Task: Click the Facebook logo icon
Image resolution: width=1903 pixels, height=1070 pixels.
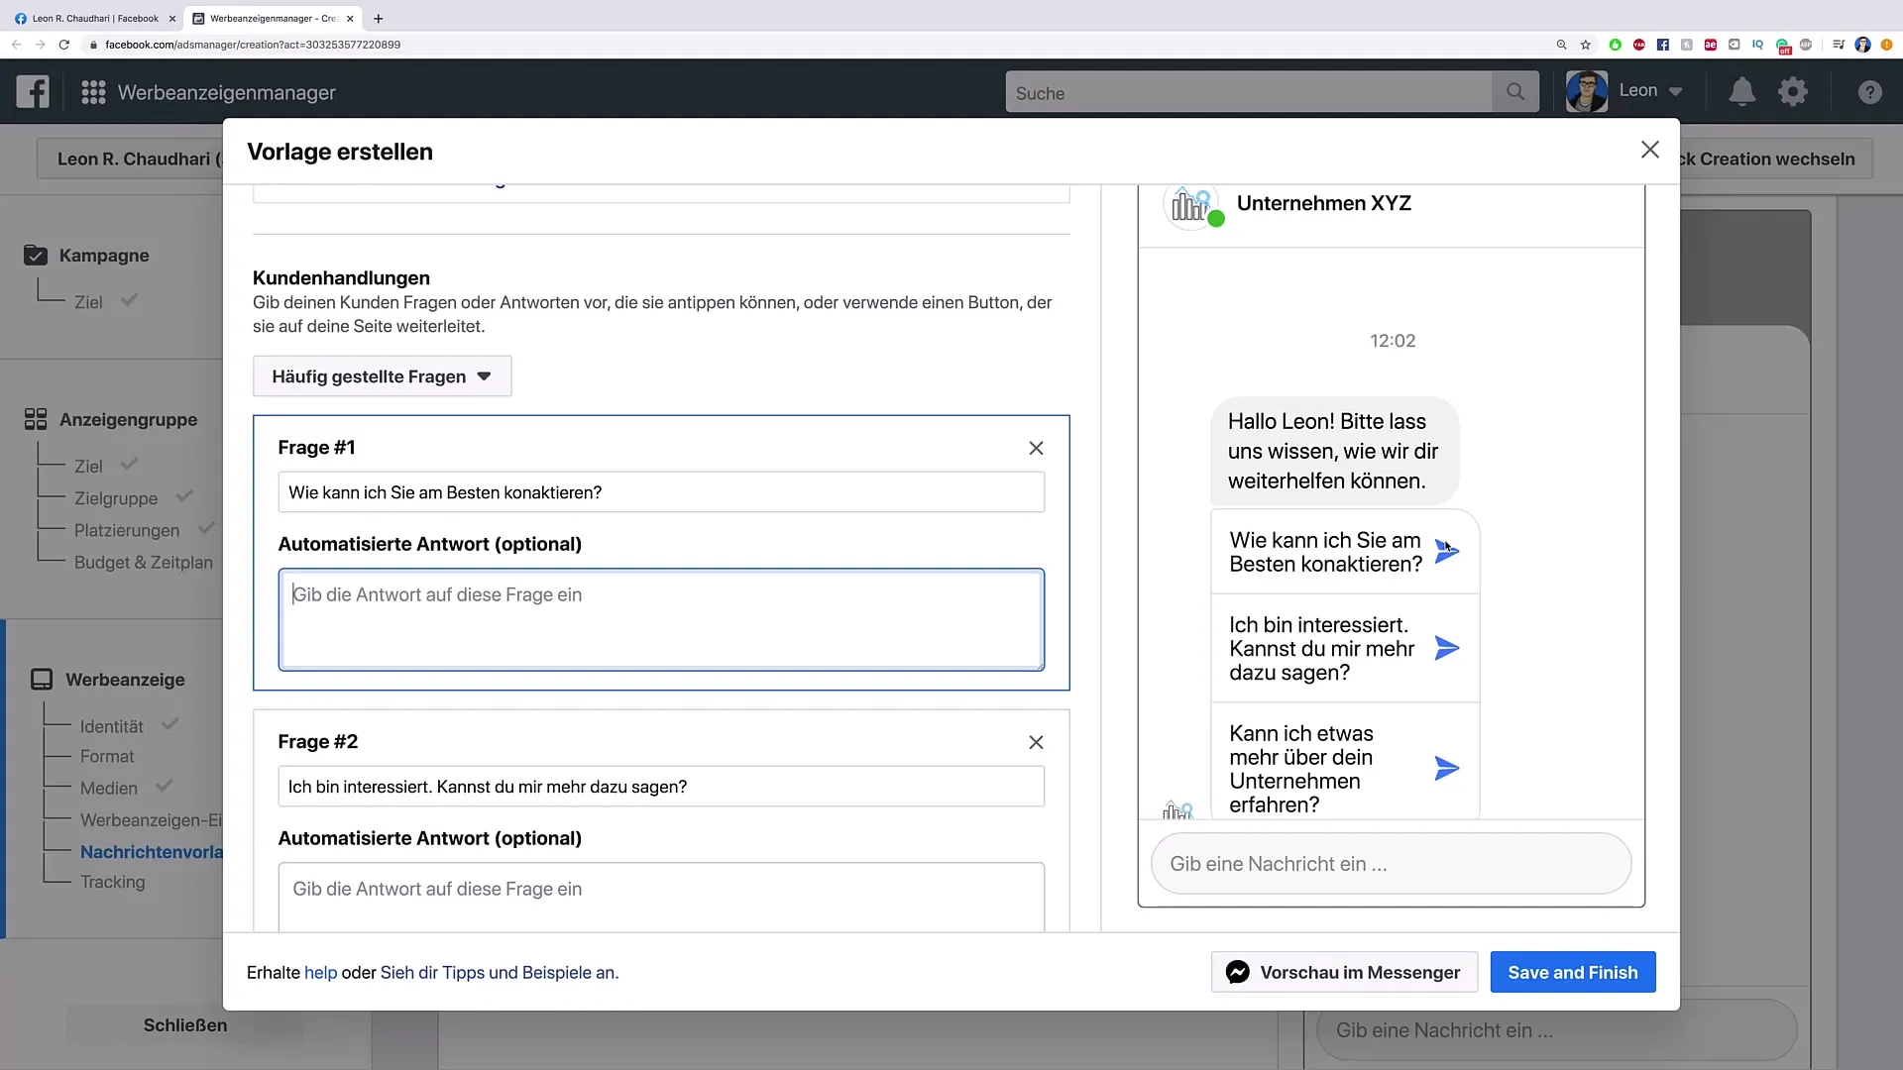Action: (x=33, y=92)
